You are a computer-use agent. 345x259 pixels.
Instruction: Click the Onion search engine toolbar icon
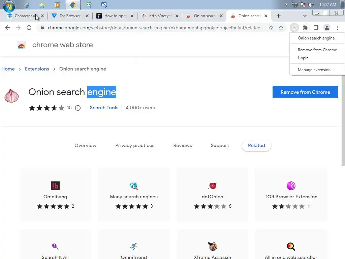click(x=294, y=28)
